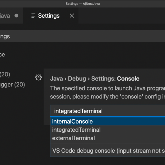Select the Settings editor tab
The width and height of the screenshot is (165, 165).
point(49,16)
